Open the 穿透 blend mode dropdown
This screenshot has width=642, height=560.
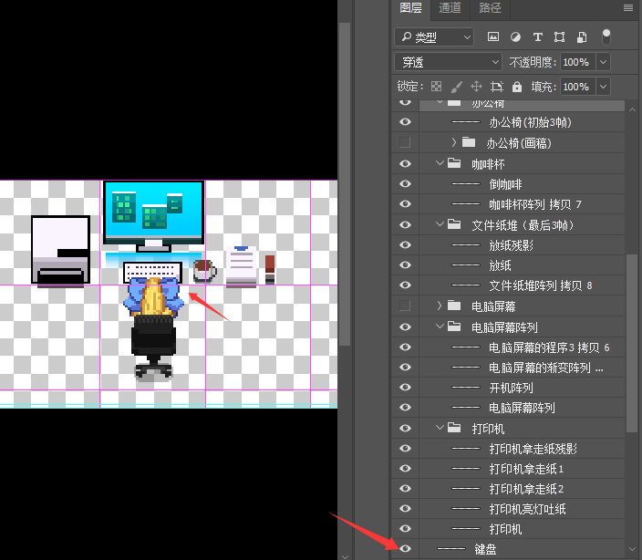click(448, 62)
